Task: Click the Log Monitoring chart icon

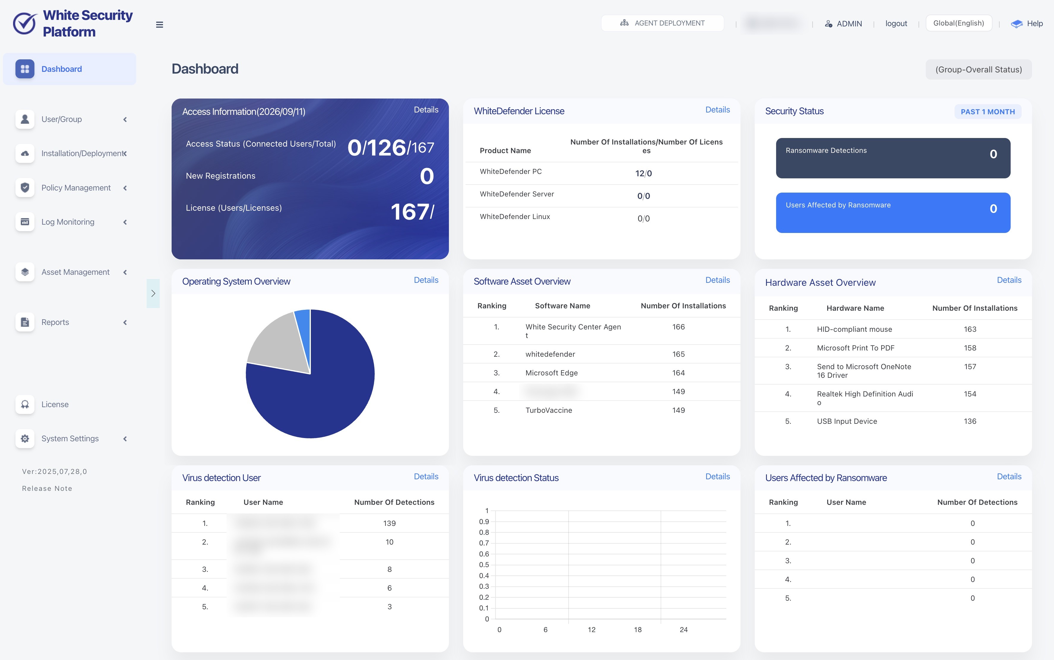Action: (x=25, y=222)
